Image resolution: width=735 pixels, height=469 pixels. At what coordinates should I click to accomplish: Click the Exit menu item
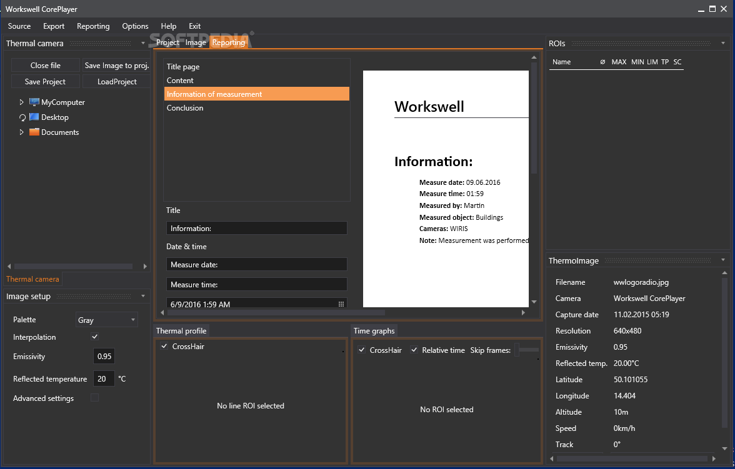coord(194,26)
